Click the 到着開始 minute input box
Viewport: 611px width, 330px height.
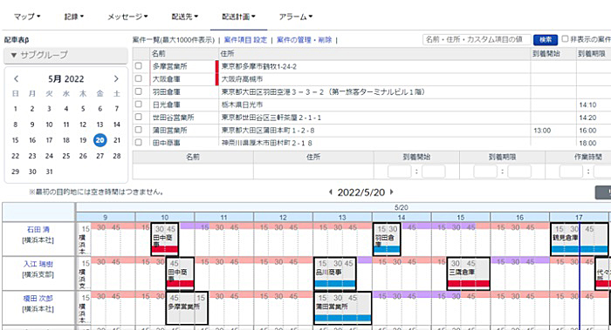[x=433, y=172]
